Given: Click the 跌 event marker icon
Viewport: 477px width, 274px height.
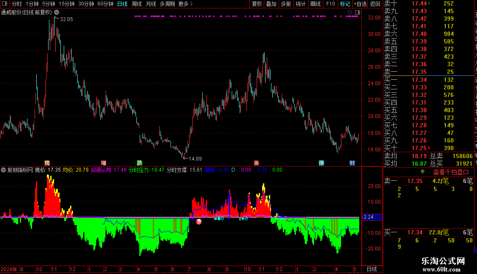Looking at the screenshot, I should pos(140,163).
